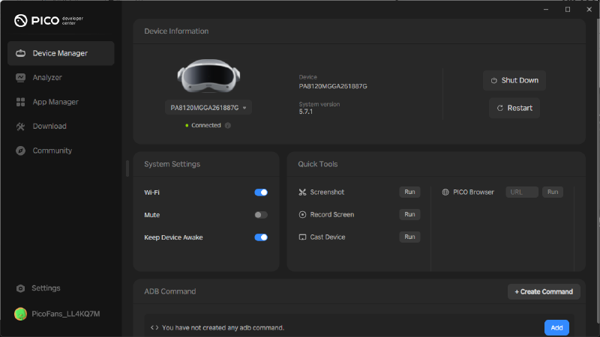
Task: Toggle the Wi-Fi switch
Action: pyautogui.click(x=261, y=192)
